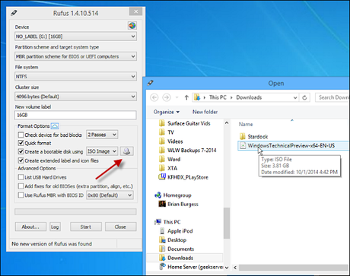350x276 pixels.
Task: Open the Organize menu
Action: [167, 112]
